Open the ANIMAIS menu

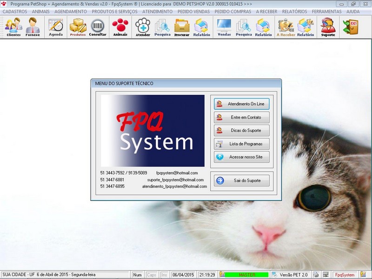click(x=41, y=11)
